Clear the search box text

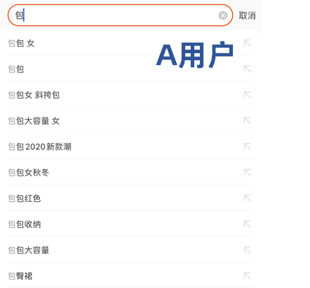pyautogui.click(x=223, y=15)
